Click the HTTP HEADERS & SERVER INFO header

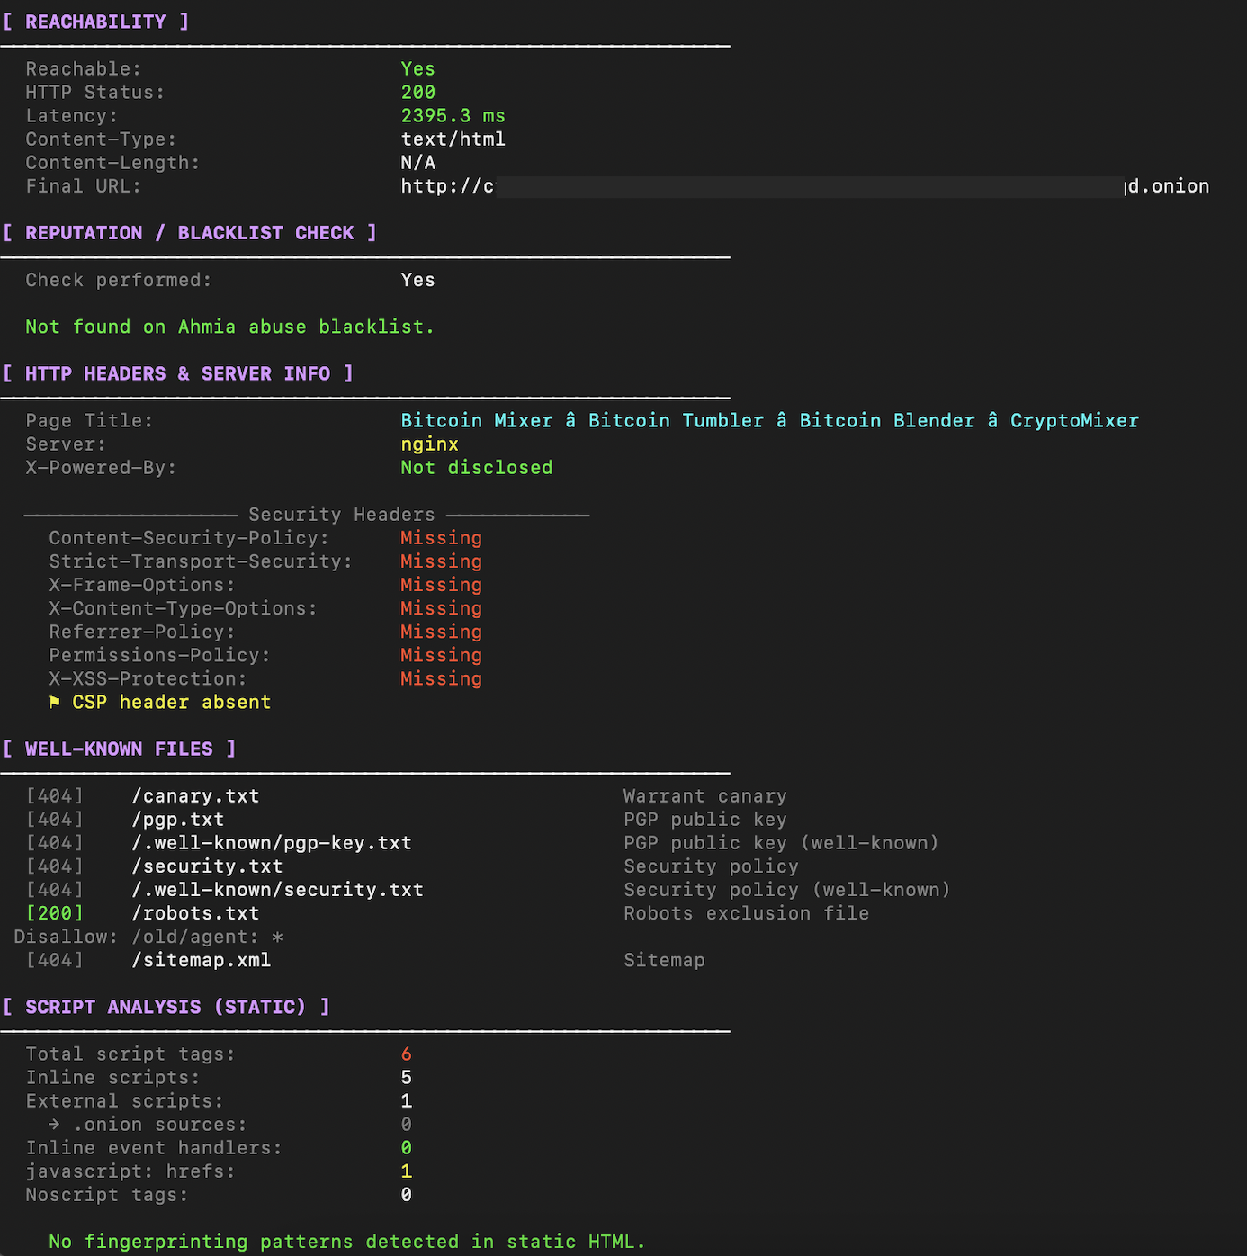pos(178,373)
